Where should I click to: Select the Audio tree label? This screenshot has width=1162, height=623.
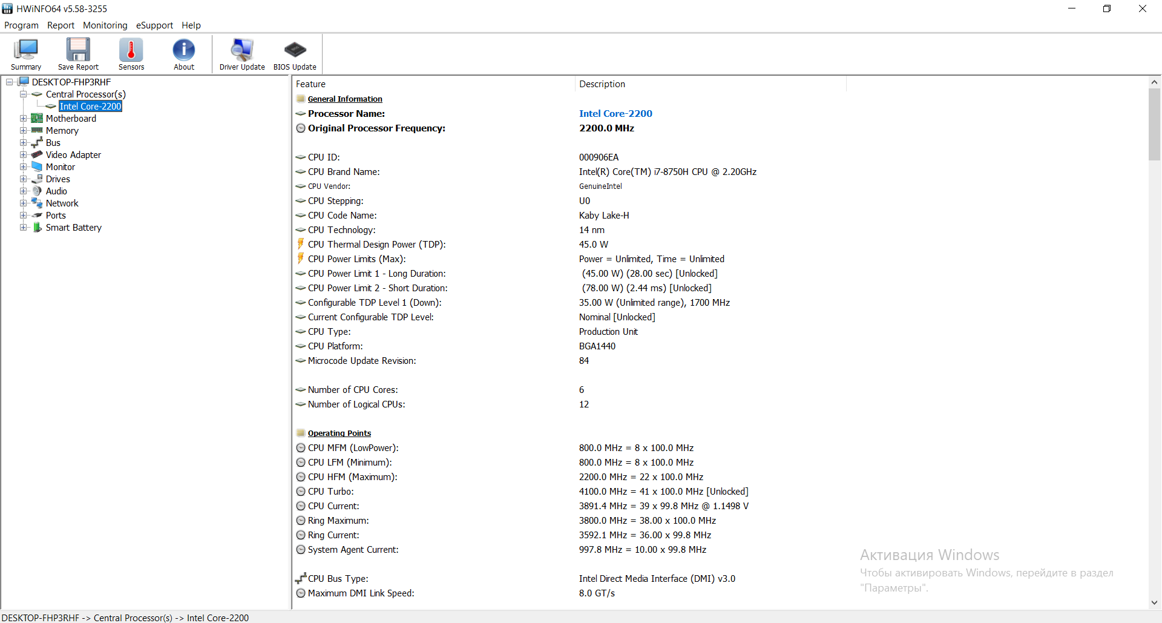point(56,191)
